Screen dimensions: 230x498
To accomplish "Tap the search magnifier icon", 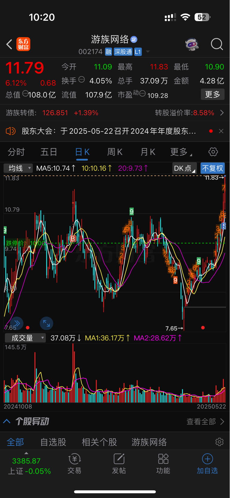I will [x=217, y=44].
